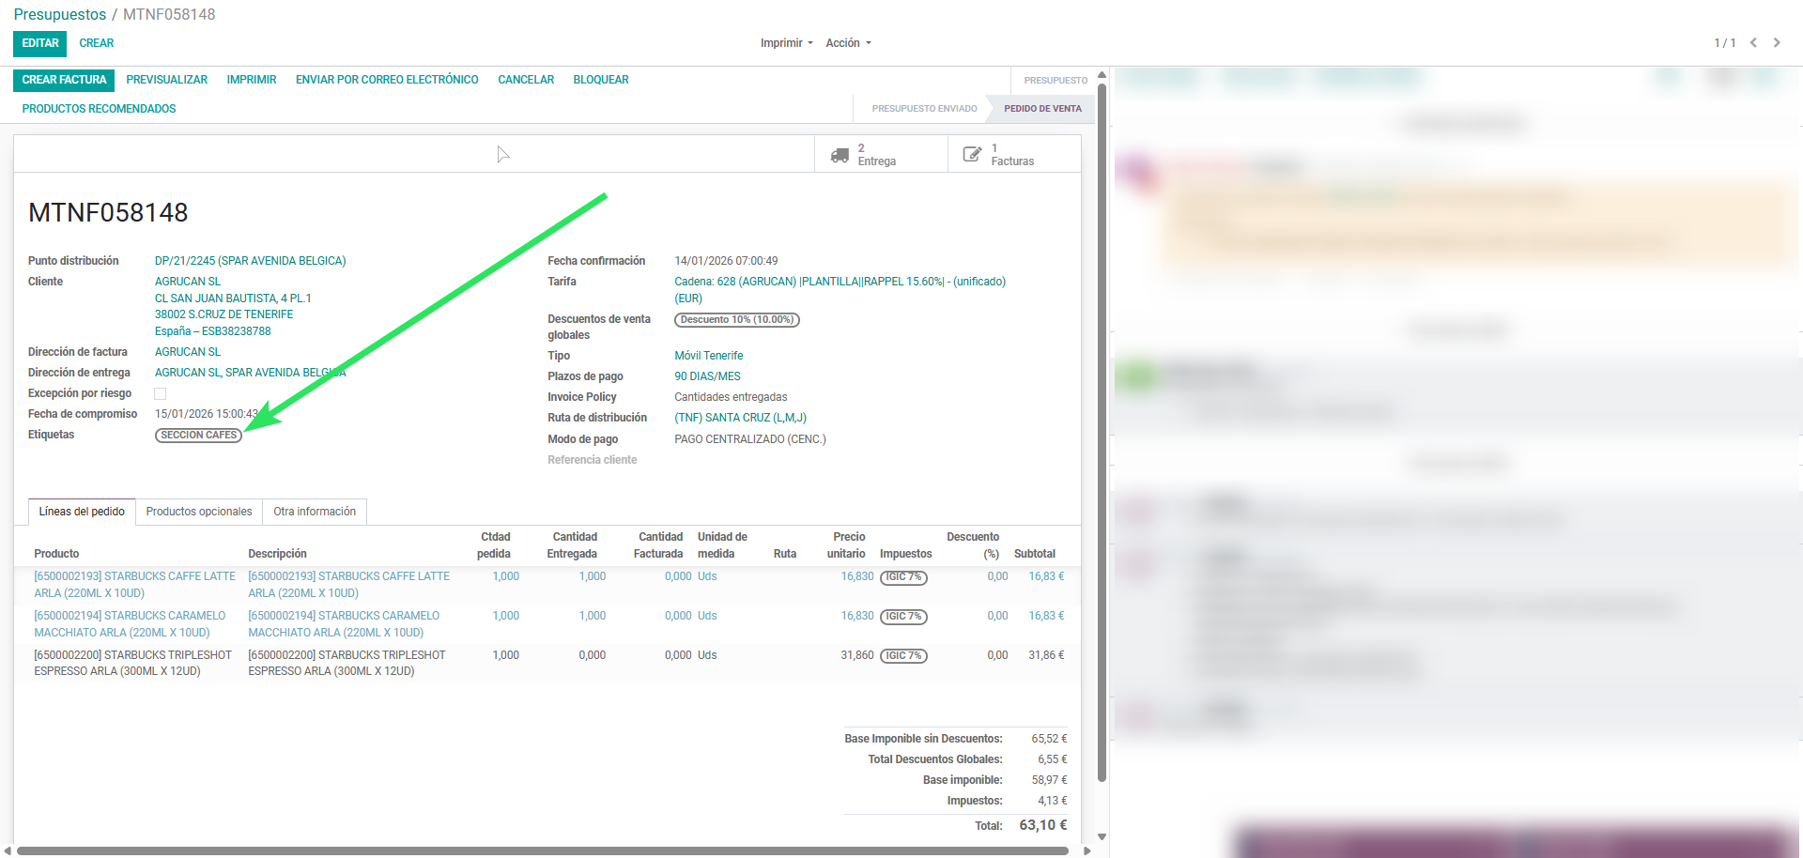
Task: Click scroll down arrow of form scrollbar
Action: pyautogui.click(x=1102, y=836)
